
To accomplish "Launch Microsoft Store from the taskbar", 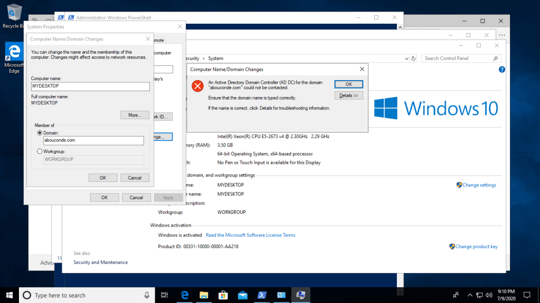I will [223, 295].
